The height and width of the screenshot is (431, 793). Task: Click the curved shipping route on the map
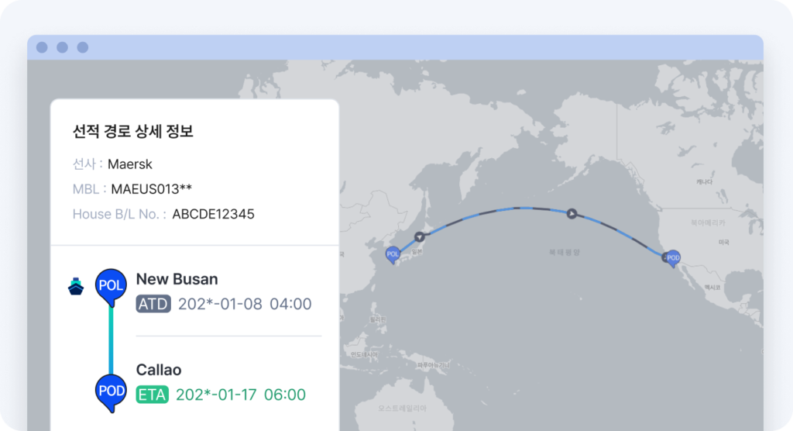526,209
